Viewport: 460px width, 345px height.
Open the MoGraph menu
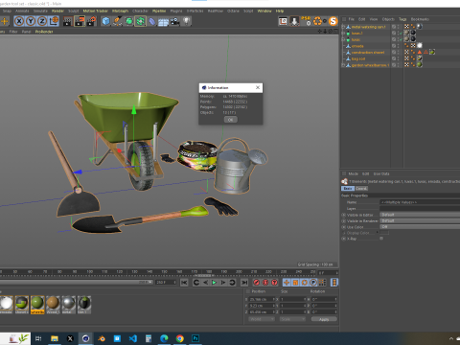point(120,11)
